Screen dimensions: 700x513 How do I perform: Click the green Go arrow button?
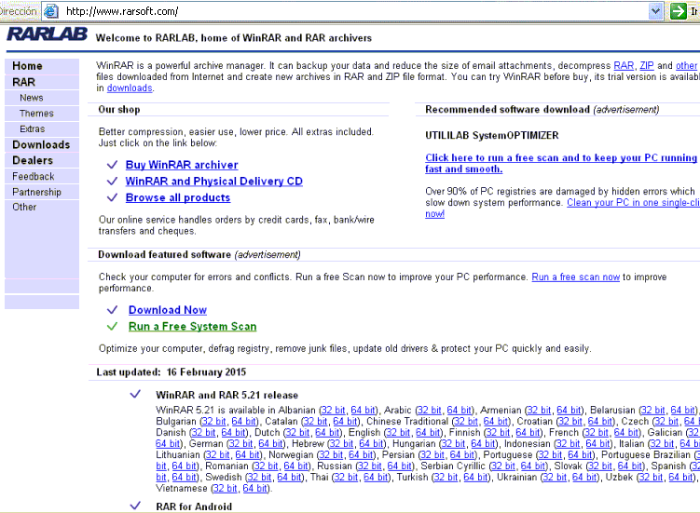(x=678, y=10)
